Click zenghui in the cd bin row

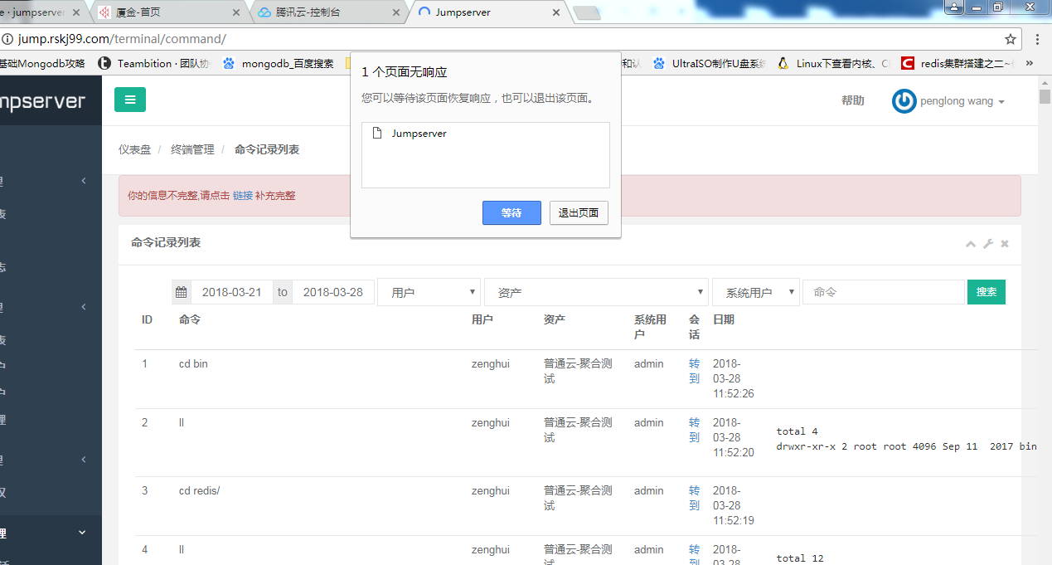point(490,363)
